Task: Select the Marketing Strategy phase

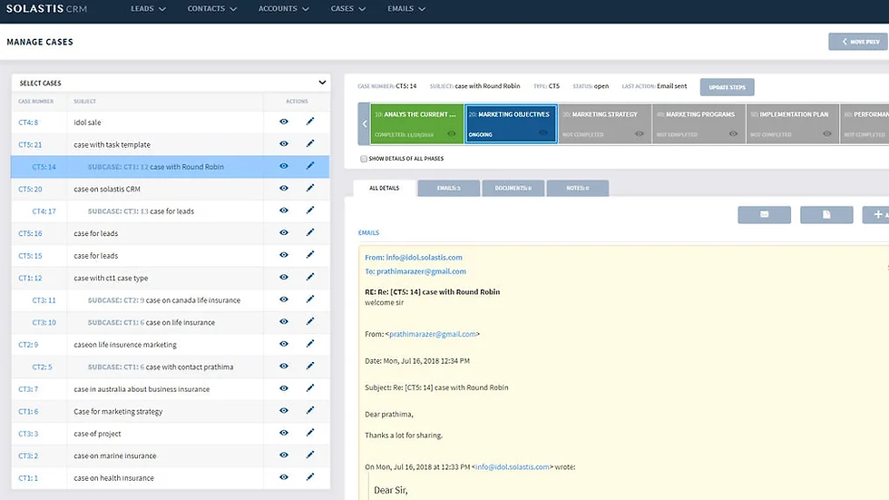Action: click(605, 123)
